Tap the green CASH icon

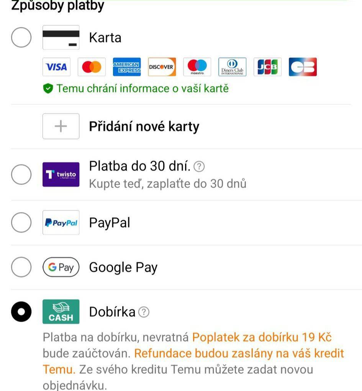click(61, 312)
